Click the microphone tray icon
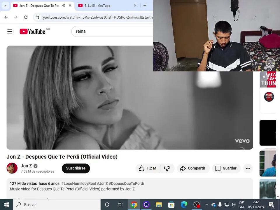280x210 pixels. coord(220,205)
